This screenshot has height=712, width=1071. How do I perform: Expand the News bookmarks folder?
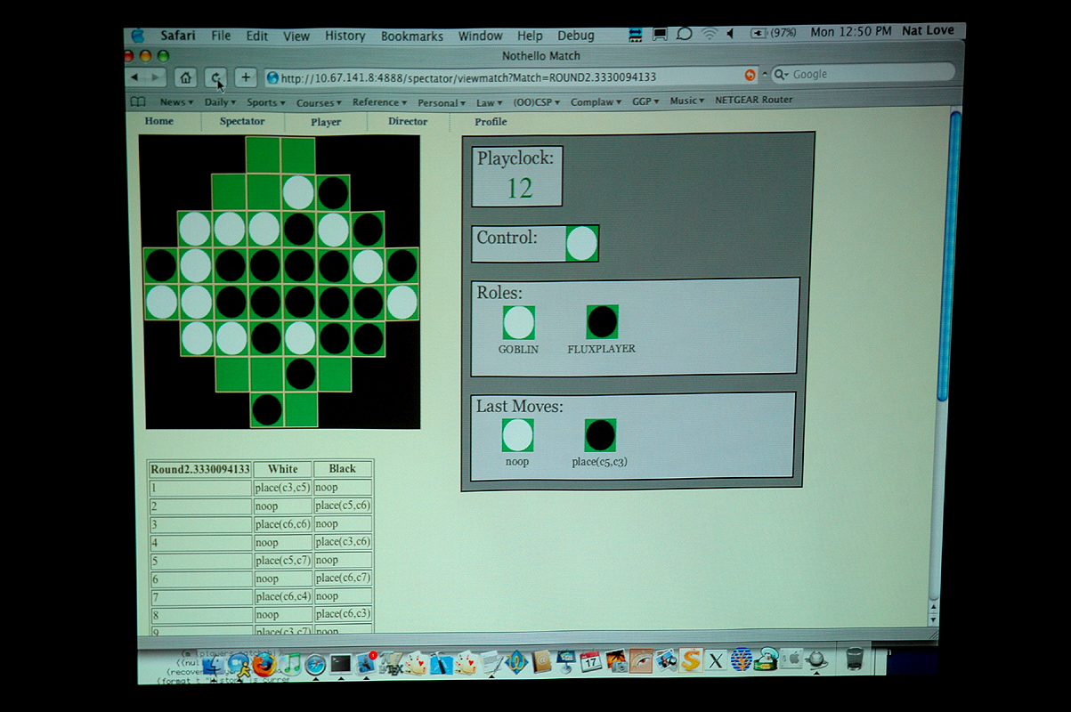coord(175,102)
